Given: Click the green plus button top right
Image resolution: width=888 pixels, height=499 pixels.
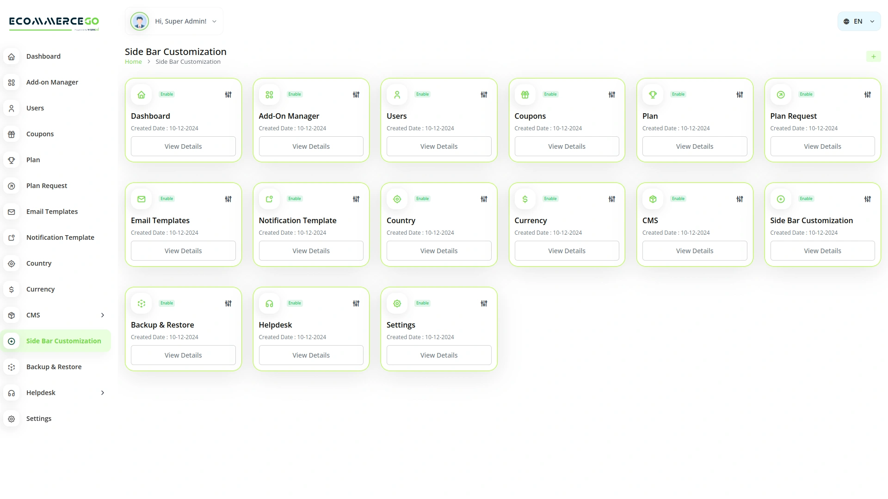Looking at the screenshot, I should point(874,56).
